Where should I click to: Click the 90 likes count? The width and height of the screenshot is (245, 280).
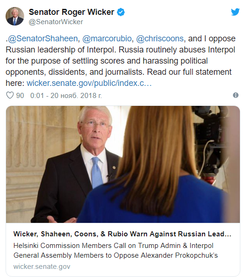pyautogui.click(x=20, y=96)
